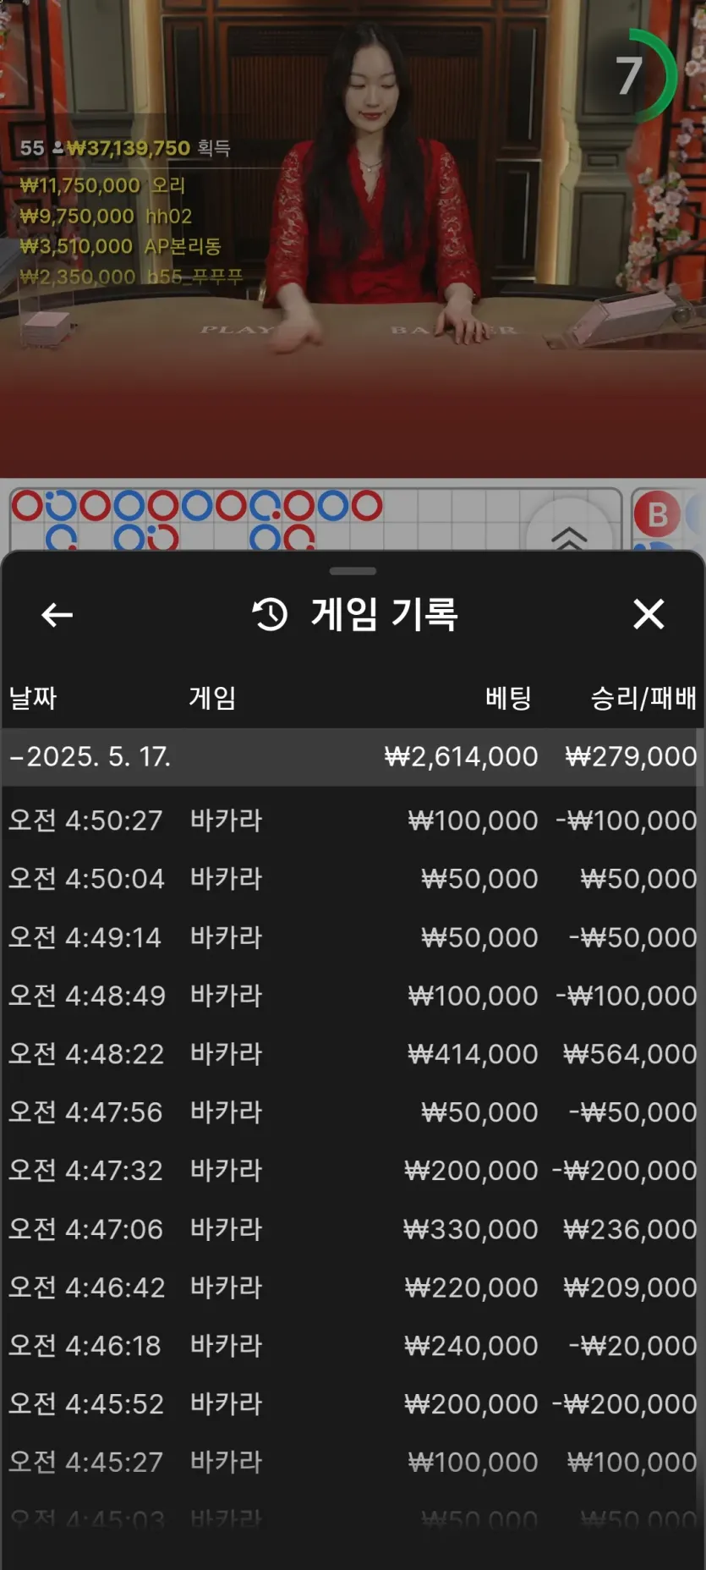706x1570 pixels.
Task: Click the player count icon beside 55
Action: coord(57,148)
